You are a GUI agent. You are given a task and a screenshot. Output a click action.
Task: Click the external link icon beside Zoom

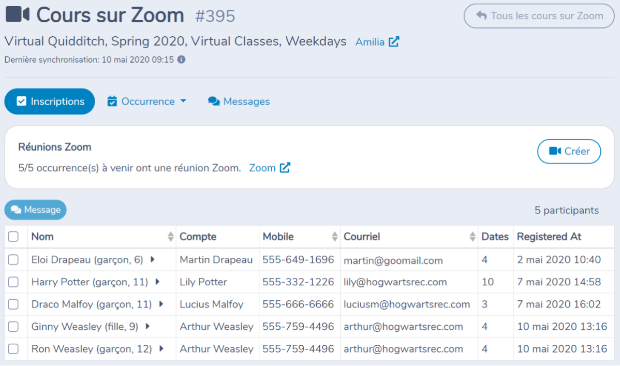pyautogui.click(x=285, y=168)
